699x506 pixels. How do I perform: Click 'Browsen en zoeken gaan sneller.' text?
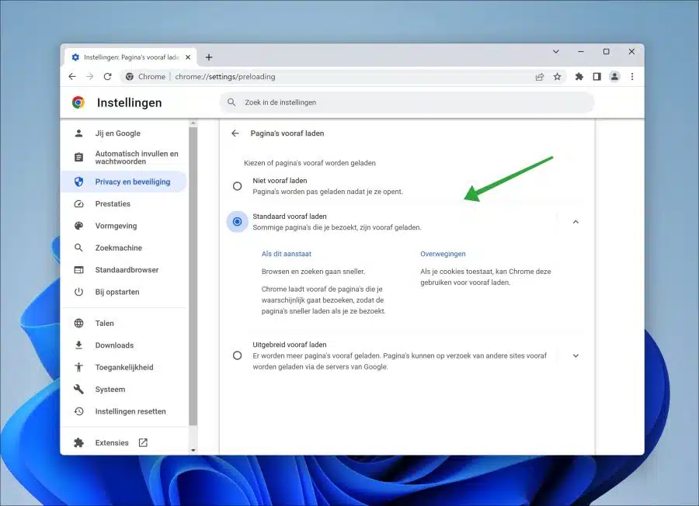(x=314, y=272)
